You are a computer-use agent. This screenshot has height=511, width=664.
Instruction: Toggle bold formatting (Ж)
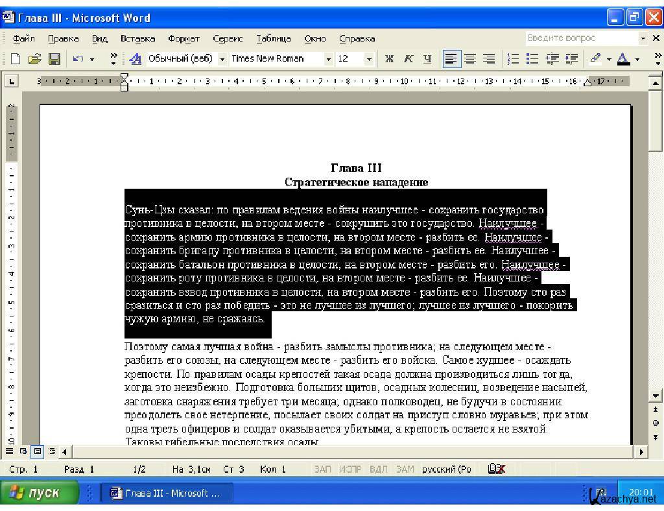click(389, 59)
